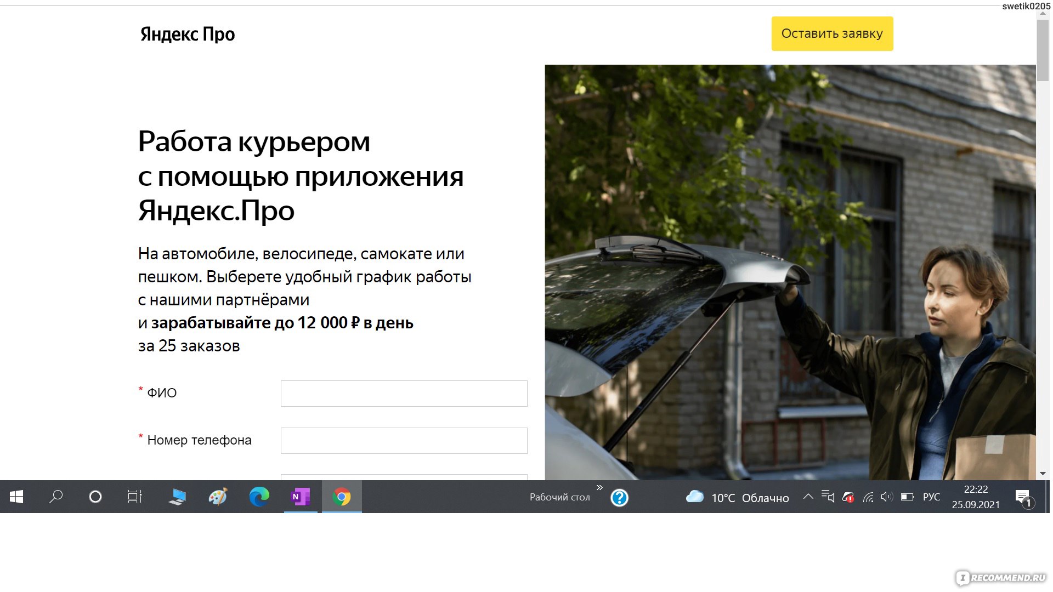Open Microsoft Edge from taskbar
This screenshot has width=1053, height=592.
coord(259,497)
